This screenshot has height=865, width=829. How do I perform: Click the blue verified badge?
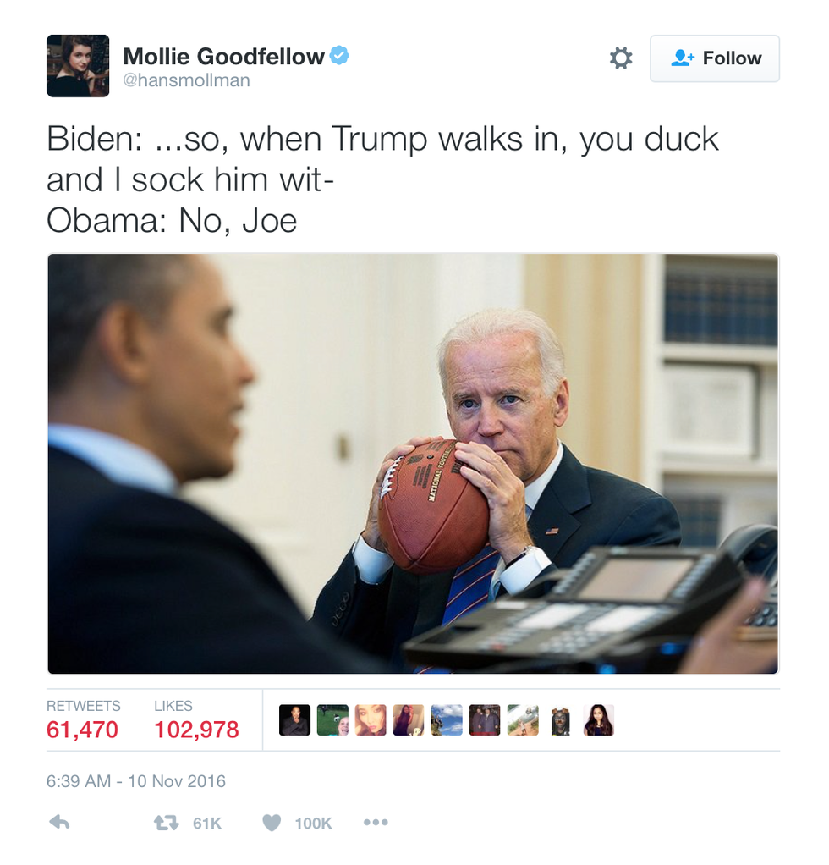click(339, 56)
